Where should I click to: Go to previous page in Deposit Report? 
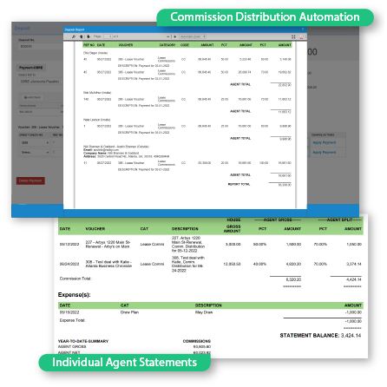82,36
